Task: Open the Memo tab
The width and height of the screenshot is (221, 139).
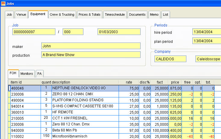Action: click(154, 14)
